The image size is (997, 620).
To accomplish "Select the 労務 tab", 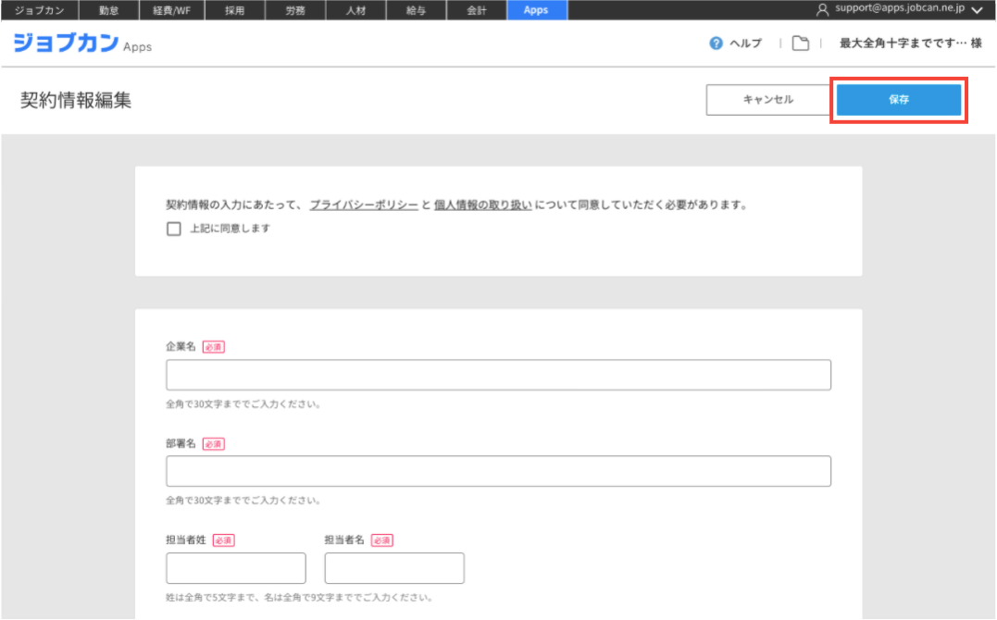I will pyautogui.click(x=294, y=10).
